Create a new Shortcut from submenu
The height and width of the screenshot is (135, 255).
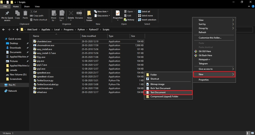[x=168, y=79]
